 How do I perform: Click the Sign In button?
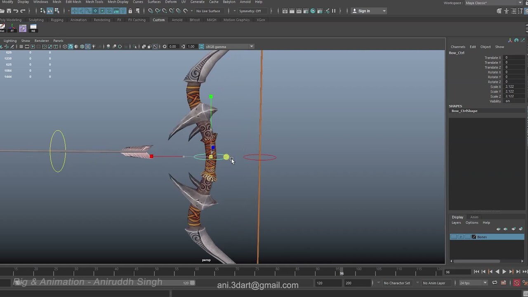coord(365,11)
